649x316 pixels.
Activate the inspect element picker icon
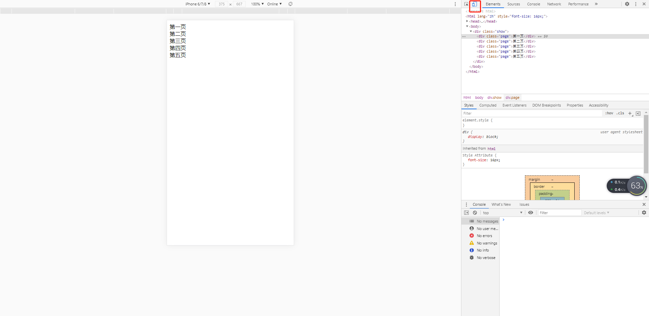click(466, 4)
